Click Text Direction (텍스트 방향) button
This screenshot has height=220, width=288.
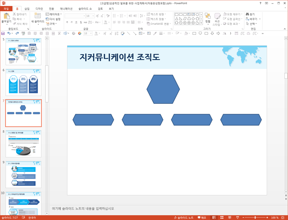click(156, 14)
